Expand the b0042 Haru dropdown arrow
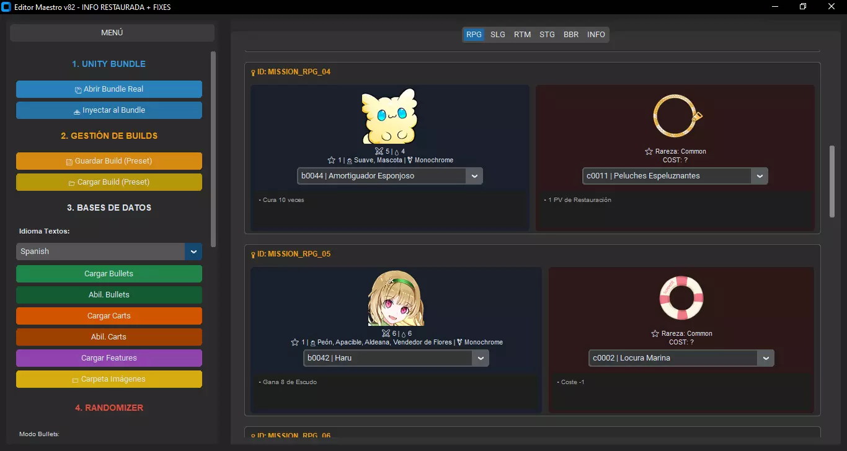Screen dimensions: 847x451 coord(481,358)
